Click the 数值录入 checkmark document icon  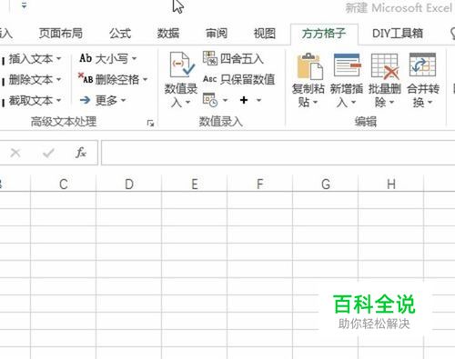[182, 65]
